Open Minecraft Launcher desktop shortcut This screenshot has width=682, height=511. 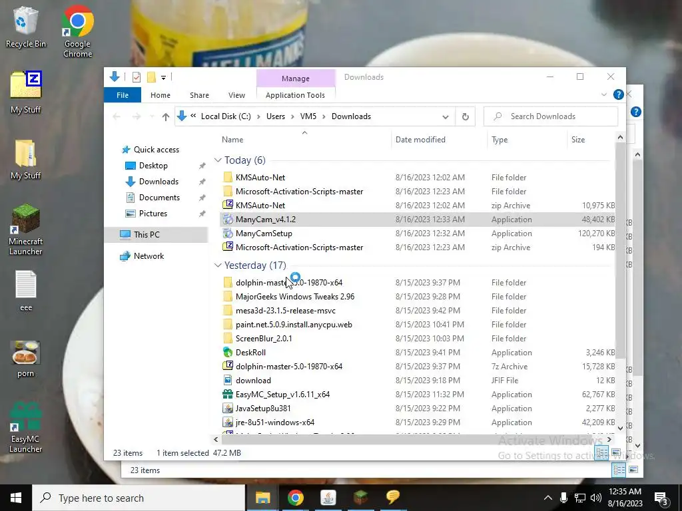coord(26,229)
